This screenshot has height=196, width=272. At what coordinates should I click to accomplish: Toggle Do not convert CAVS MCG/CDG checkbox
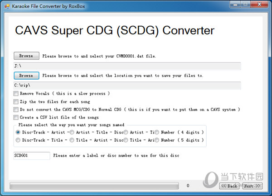click(x=16, y=110)
